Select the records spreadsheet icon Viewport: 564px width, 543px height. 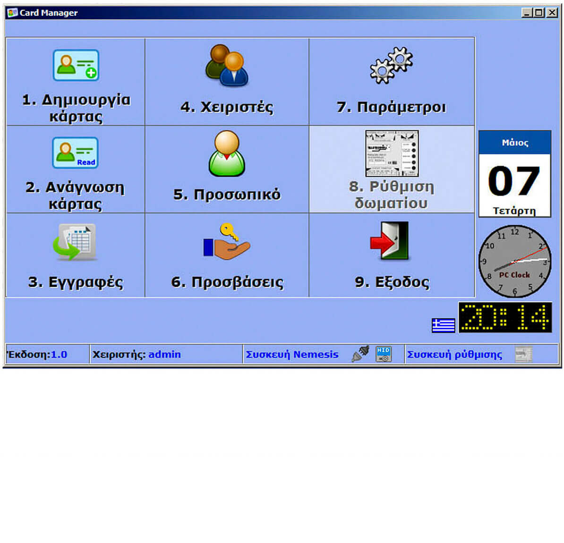75,242
